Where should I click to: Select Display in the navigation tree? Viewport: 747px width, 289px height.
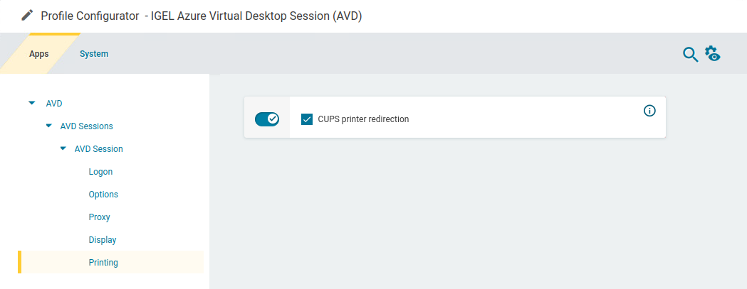click(103, 240)
